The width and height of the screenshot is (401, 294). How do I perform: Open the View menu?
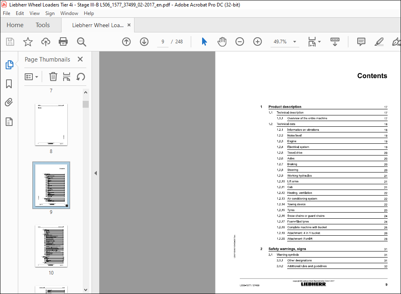pyautogui.click(x=34, y=13)
